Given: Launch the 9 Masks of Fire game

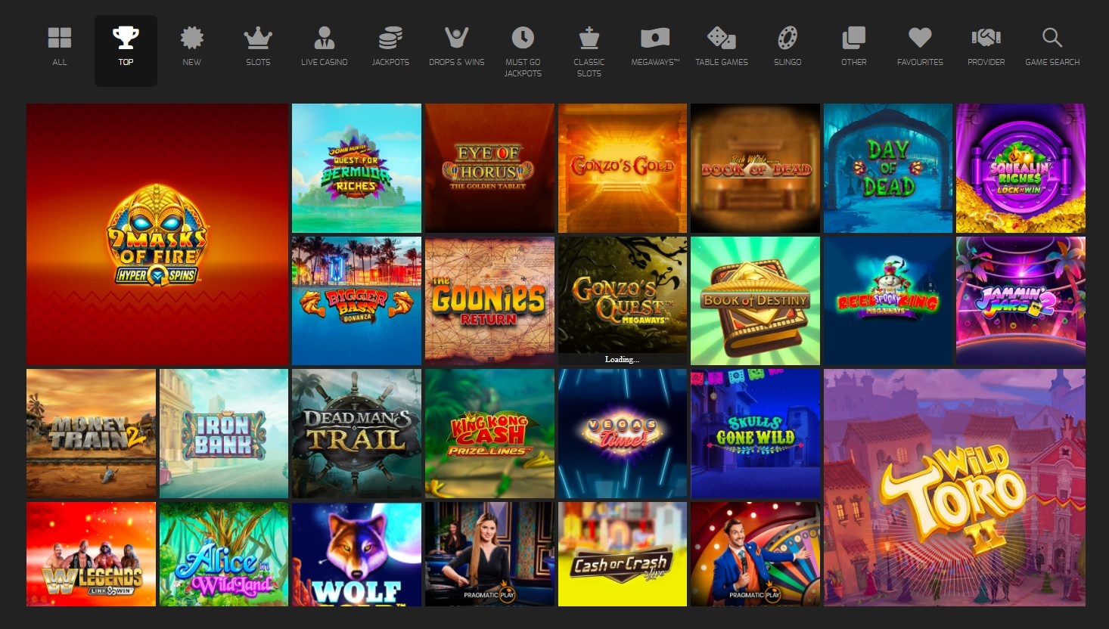Looking at the screenshot, I should [157, 233].
